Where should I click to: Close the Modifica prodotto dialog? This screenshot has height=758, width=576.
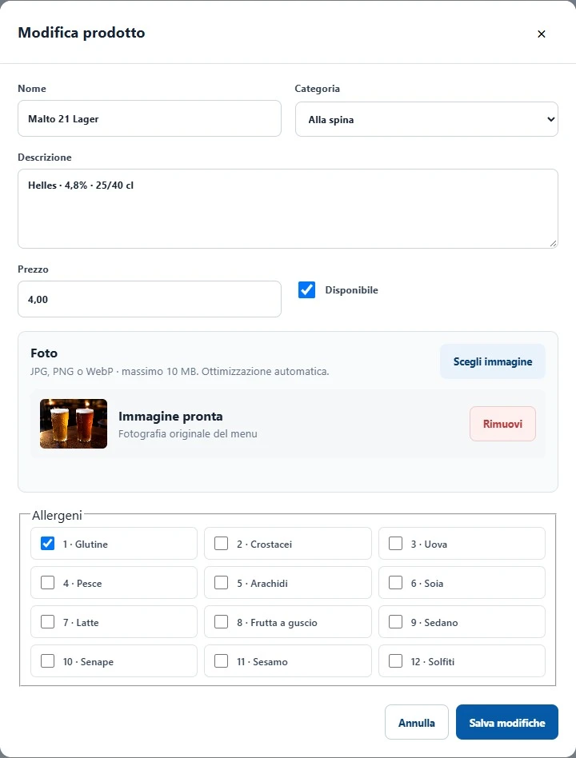coord(541,34)
